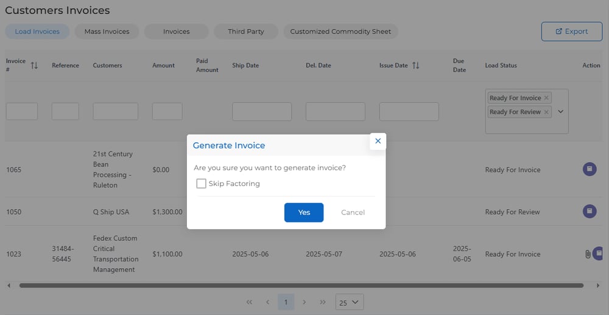
Task: Open the attachment paperclip icon for invoice 1023
Action: click(587, 254)
